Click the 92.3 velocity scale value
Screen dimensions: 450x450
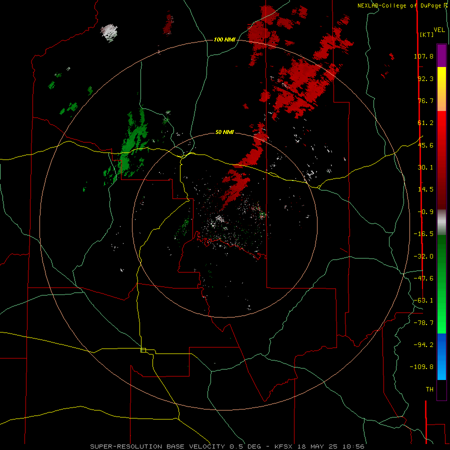click(x=425, y=78)
